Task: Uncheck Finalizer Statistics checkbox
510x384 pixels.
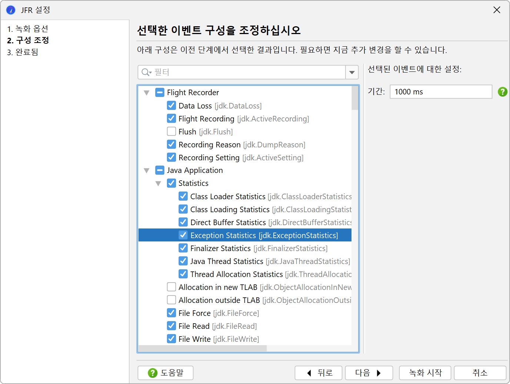Action: (183, 248)
